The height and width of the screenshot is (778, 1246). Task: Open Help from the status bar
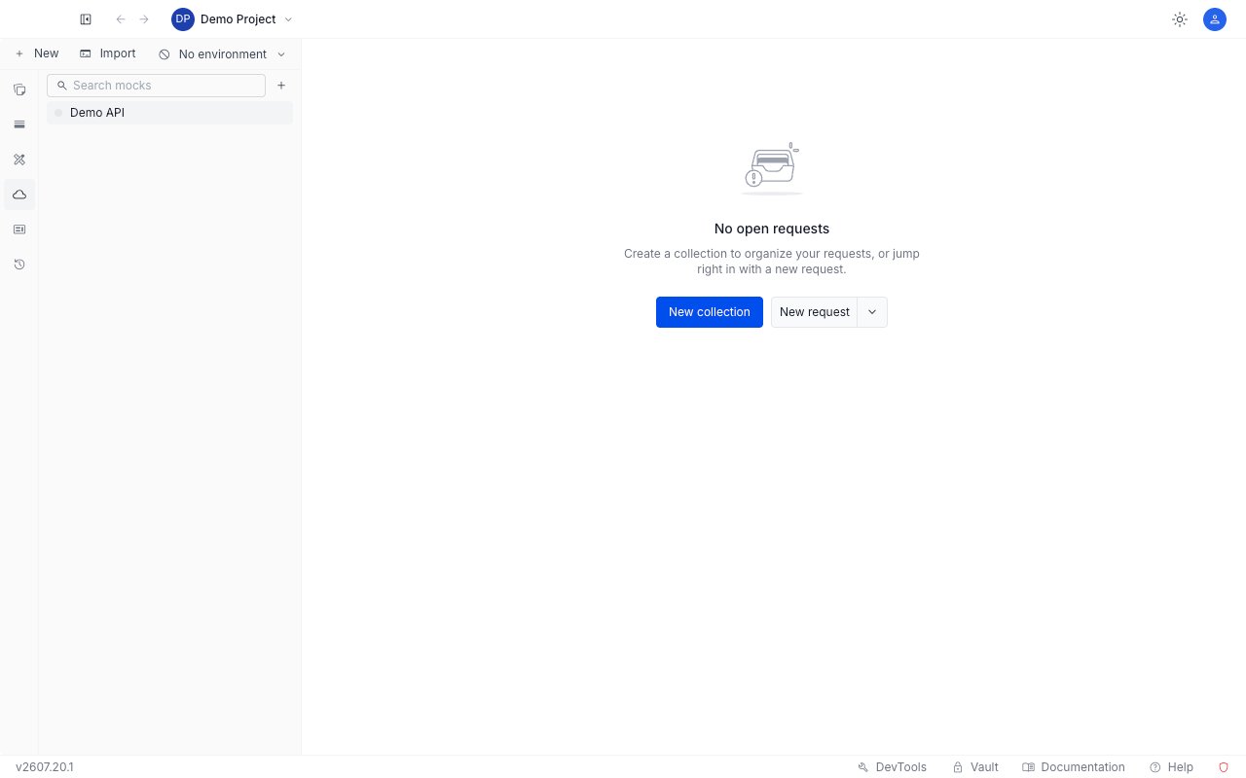point(1171,767)
